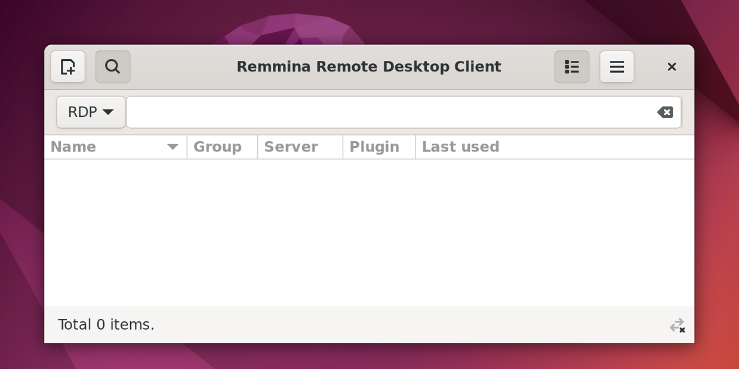This screenshot has width=739, height=369.
Task: Create a new connection profile
Action: [67, 67]
